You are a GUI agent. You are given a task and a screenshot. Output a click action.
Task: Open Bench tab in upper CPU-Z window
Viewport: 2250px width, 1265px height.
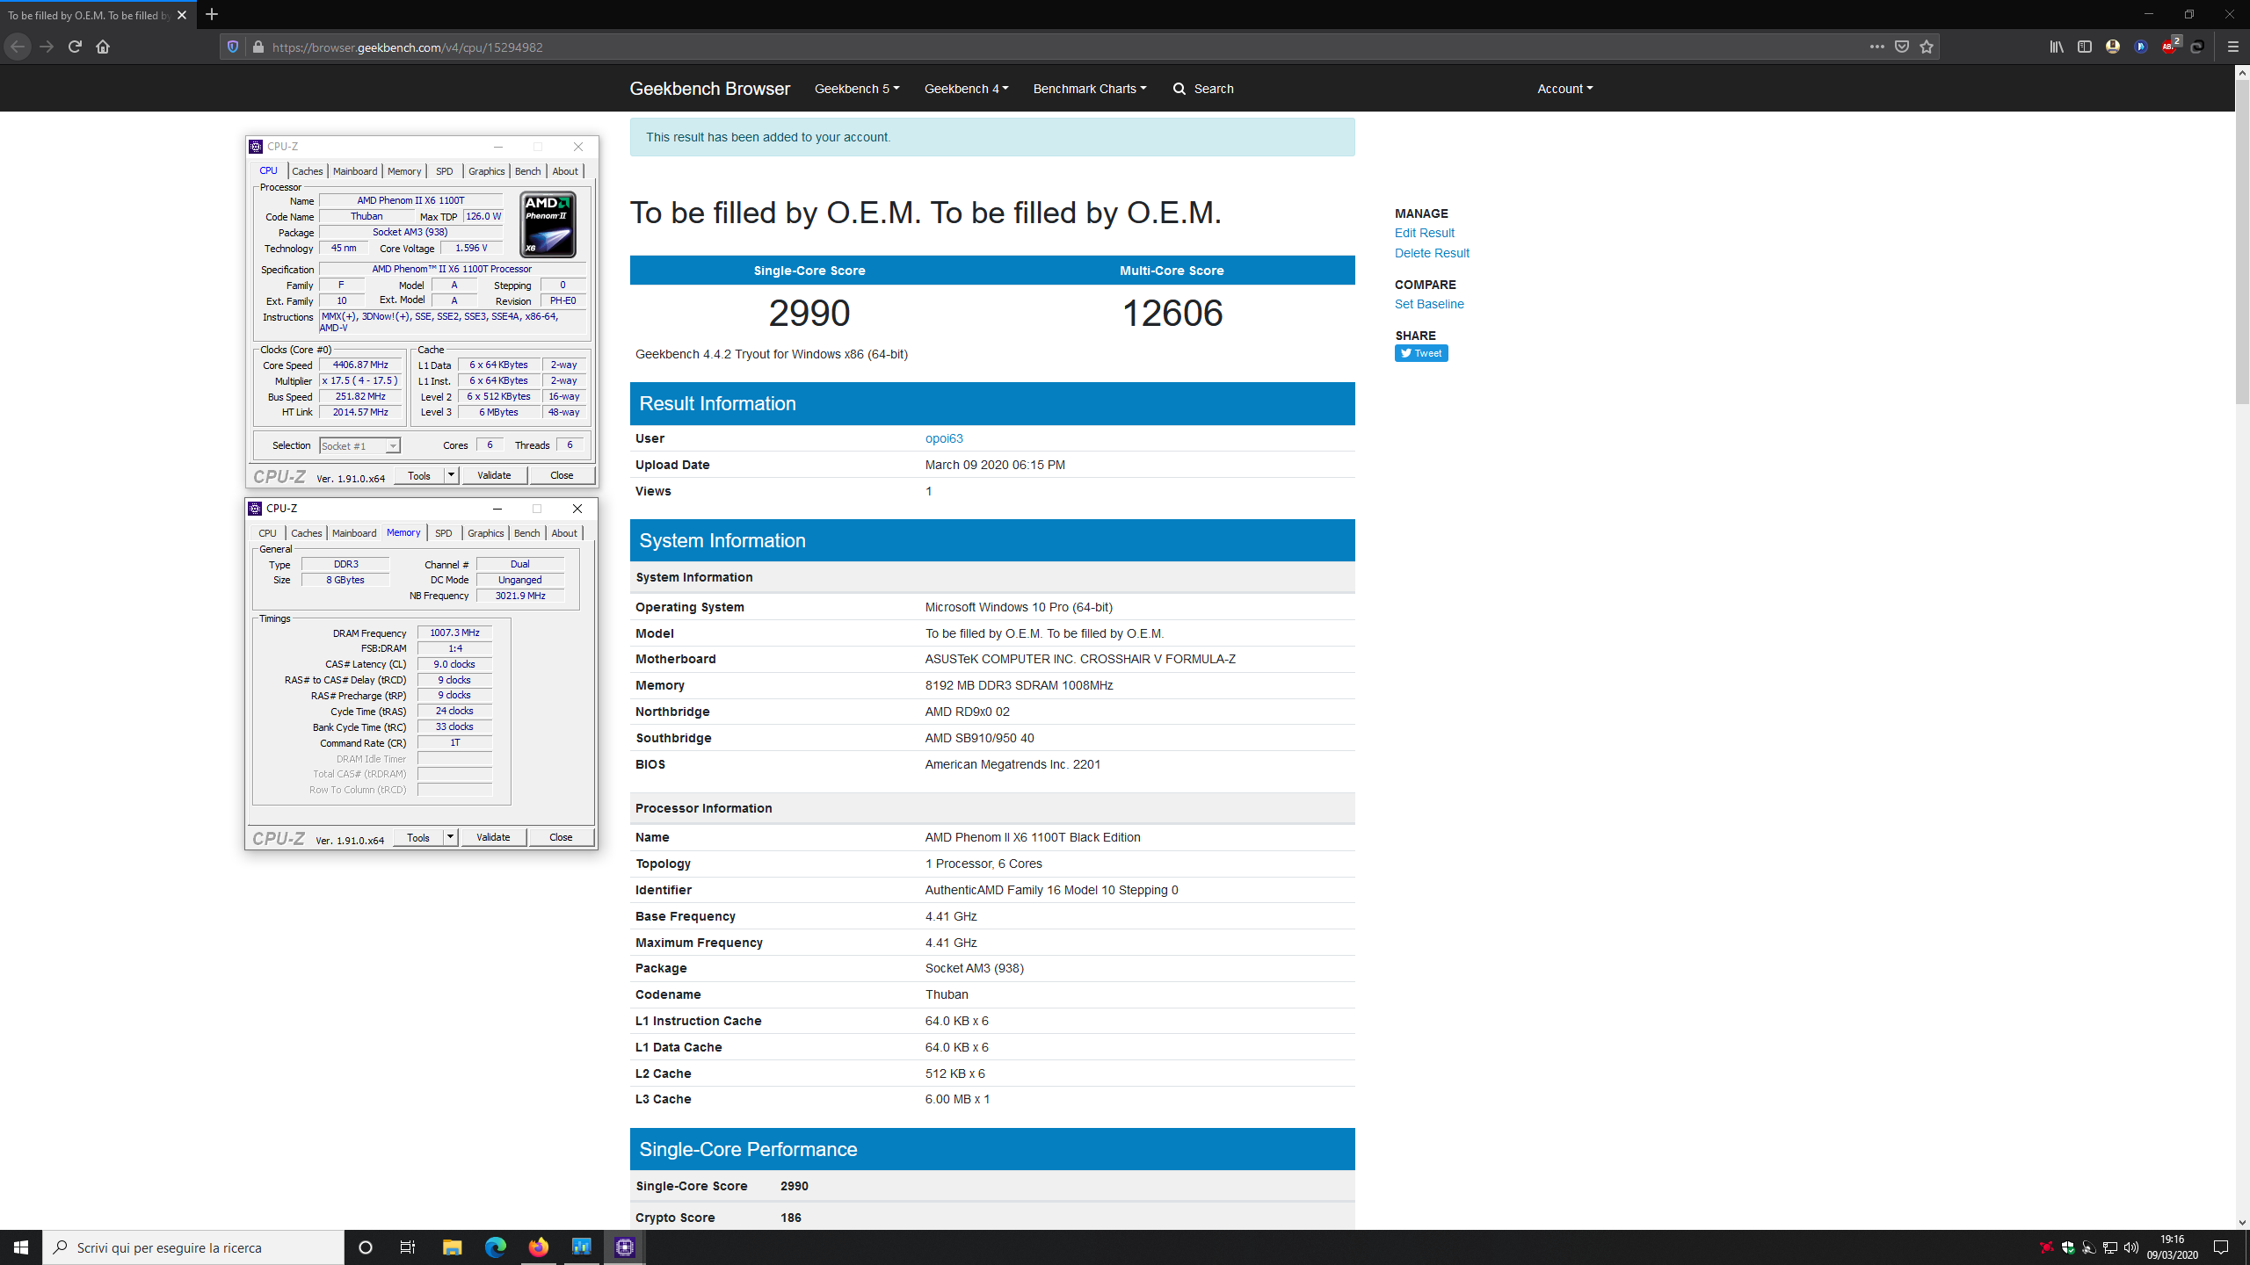[528, 171]
